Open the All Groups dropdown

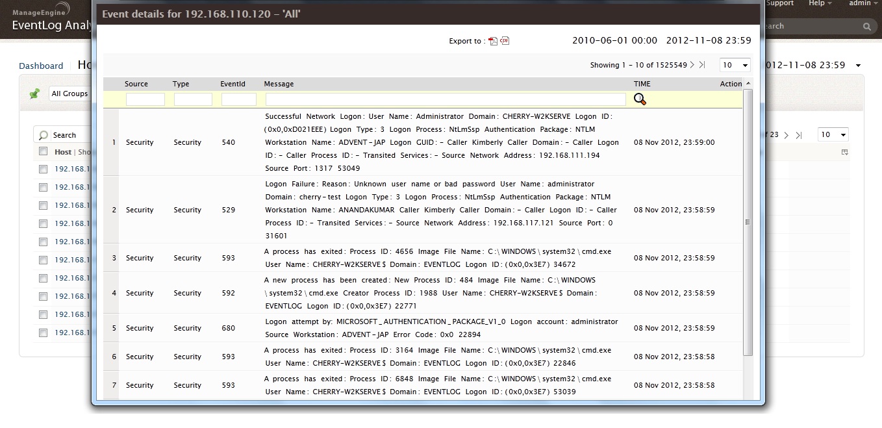(69, 94)
